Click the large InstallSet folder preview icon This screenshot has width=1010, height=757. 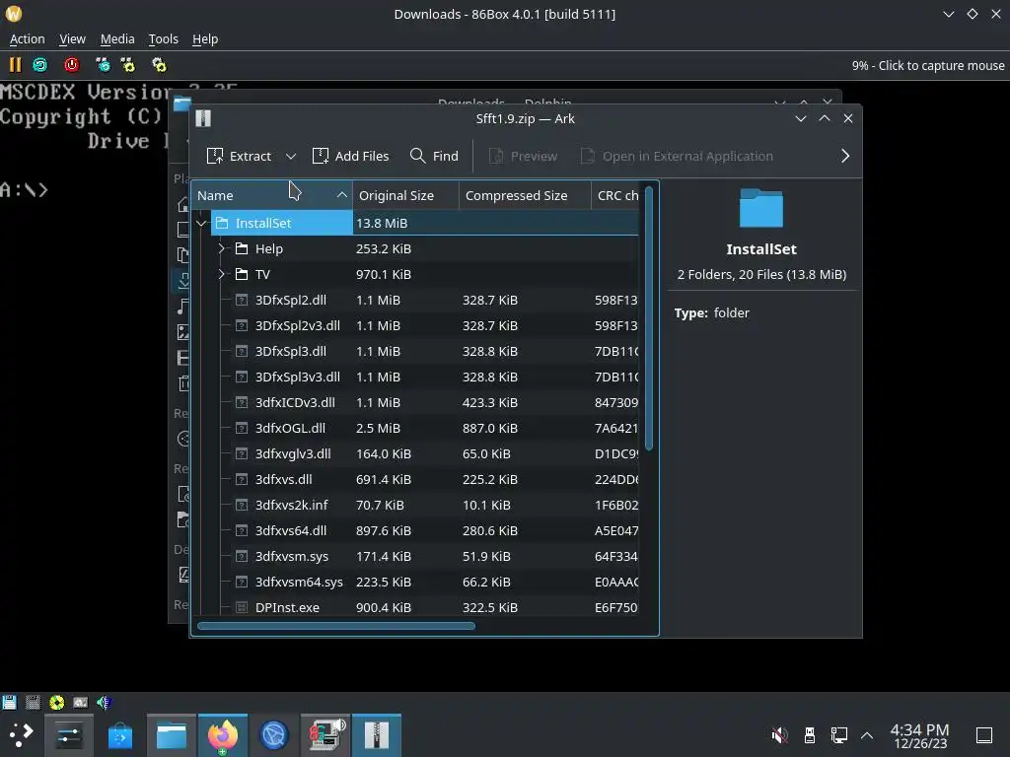coord(761,208)
